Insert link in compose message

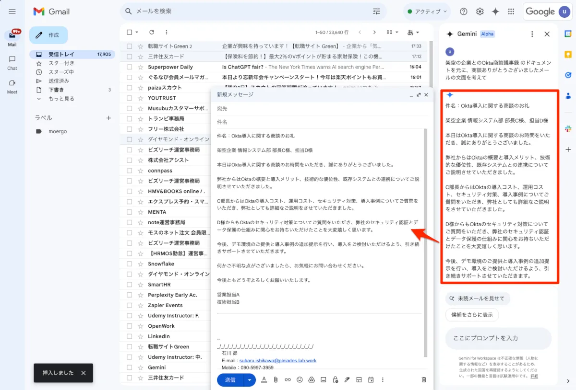288,379
